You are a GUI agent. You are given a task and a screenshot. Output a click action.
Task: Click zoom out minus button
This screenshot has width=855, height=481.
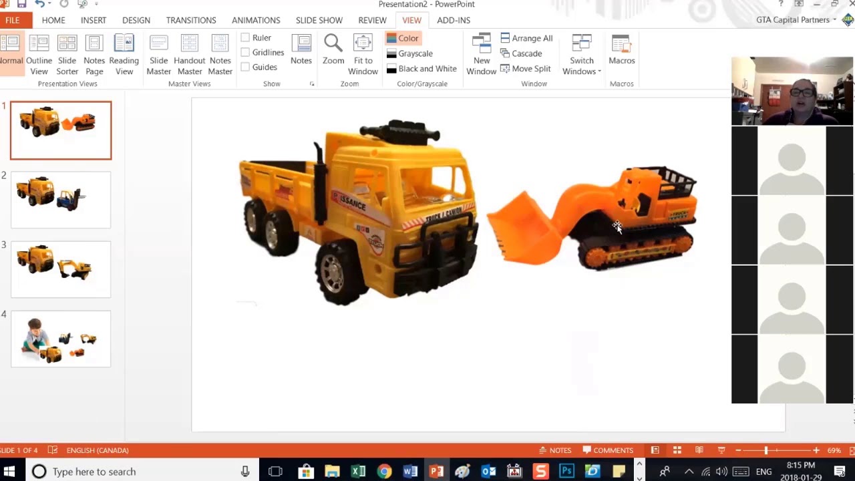point(738,450)
